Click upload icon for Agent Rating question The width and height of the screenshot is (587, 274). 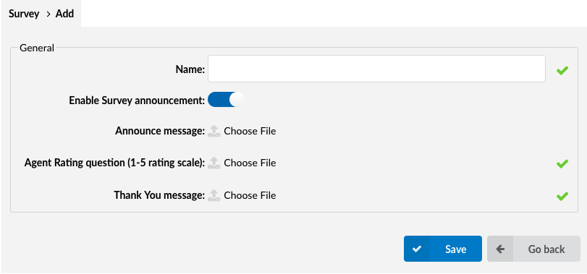214,163
